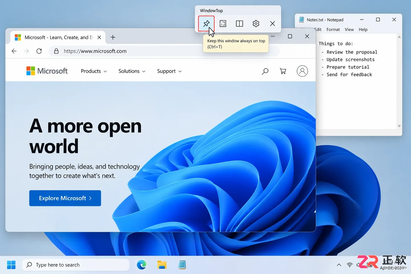Open the site search magnifier
The height and width of the screenshot is (274, 411).
pos(265,71)
